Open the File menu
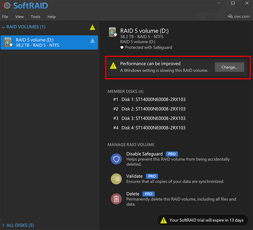The image size is (253, 230). pyautogui.click(x=5, y=17)
